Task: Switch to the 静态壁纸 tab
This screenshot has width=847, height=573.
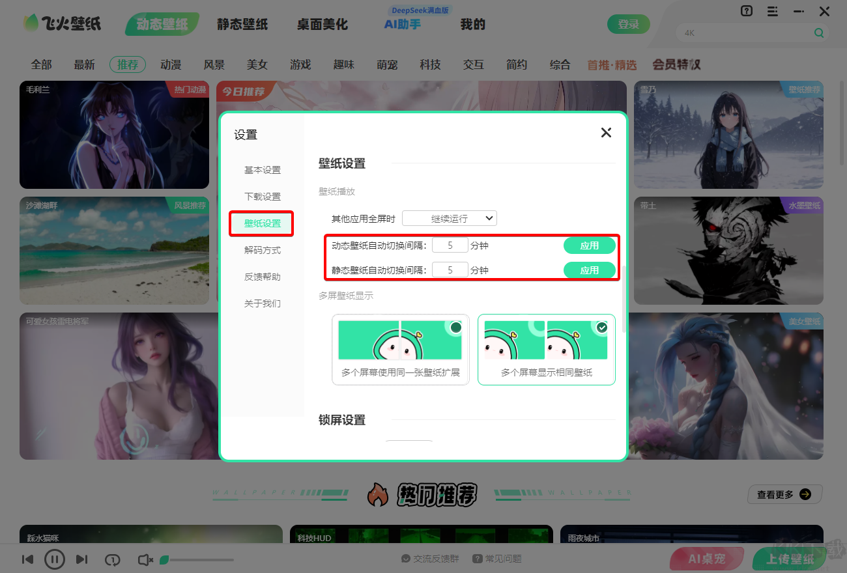Action: tap(242, 23)
